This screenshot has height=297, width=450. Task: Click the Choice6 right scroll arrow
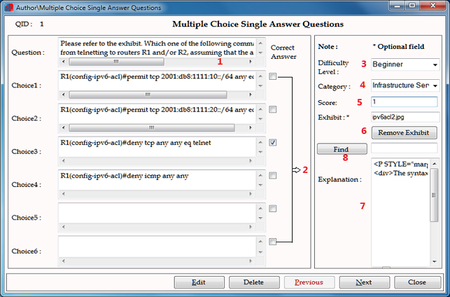tap(251, 261)
